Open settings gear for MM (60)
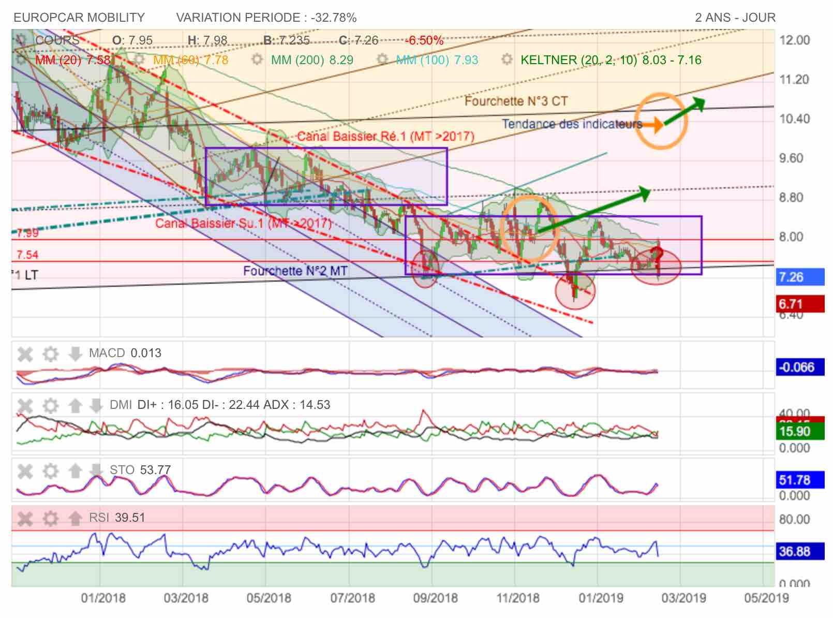This screenshot has width=833, height=618. (139, 60)
